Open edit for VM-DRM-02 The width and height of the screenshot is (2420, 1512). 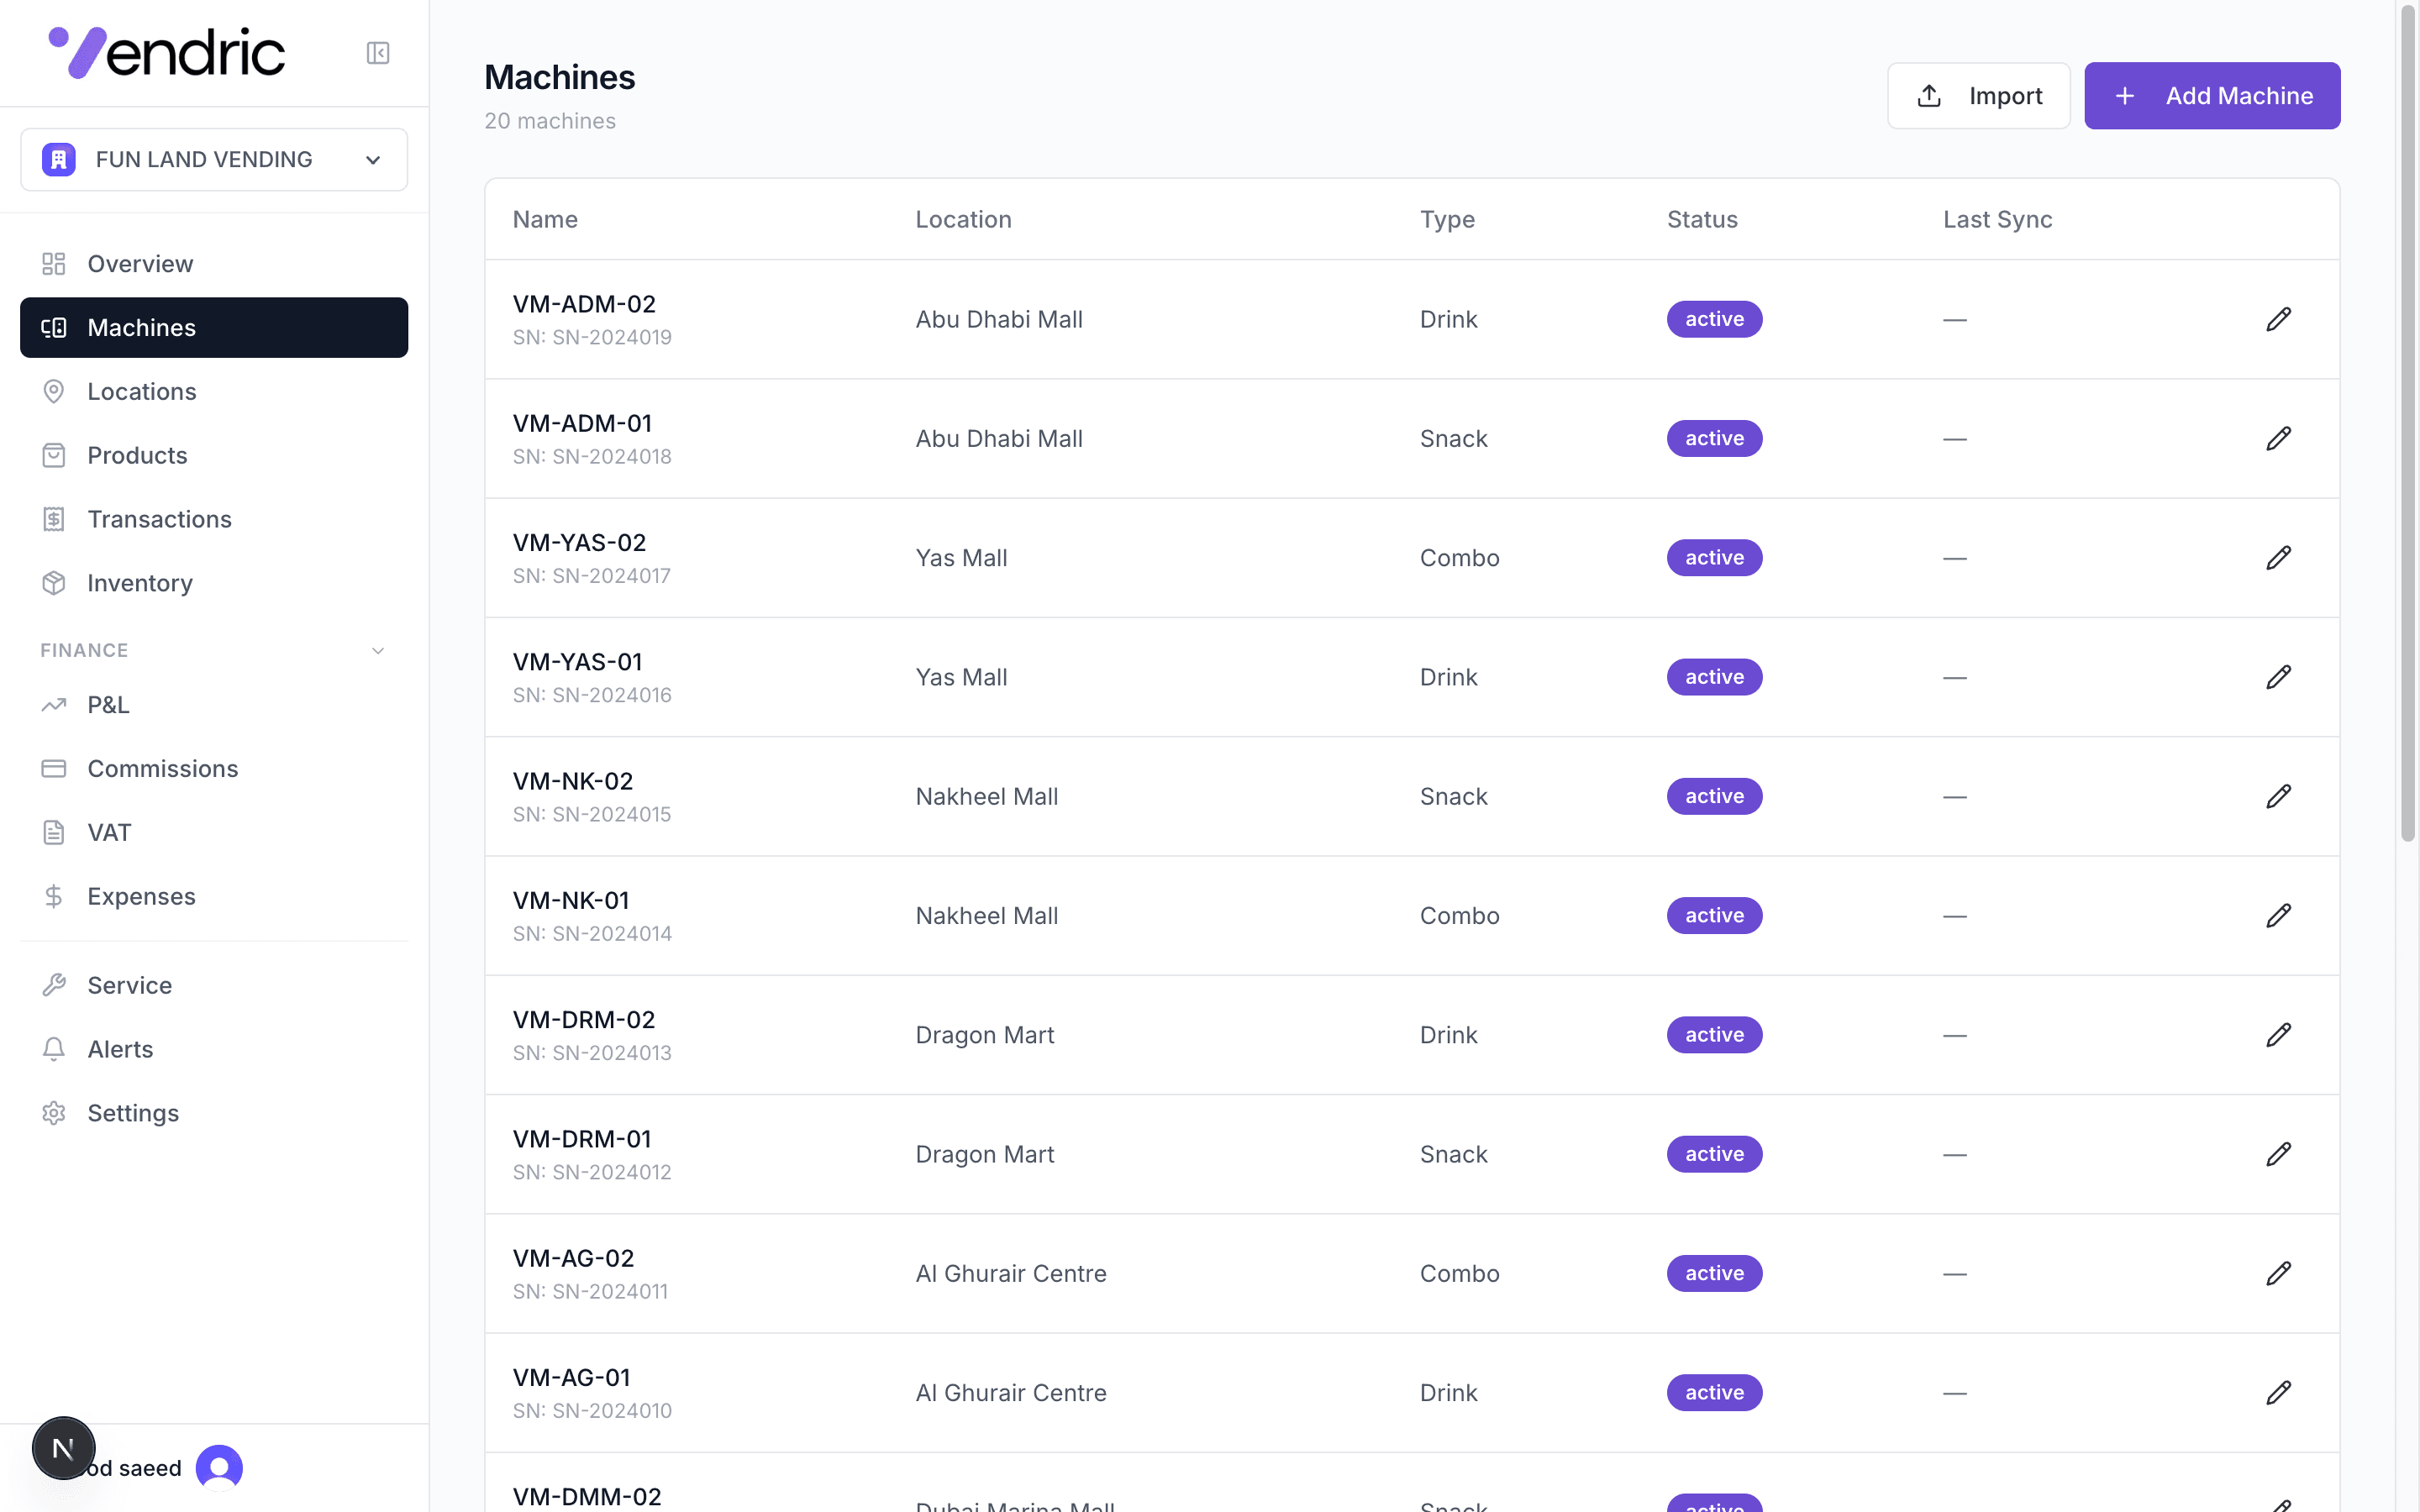point(2278,1035)
